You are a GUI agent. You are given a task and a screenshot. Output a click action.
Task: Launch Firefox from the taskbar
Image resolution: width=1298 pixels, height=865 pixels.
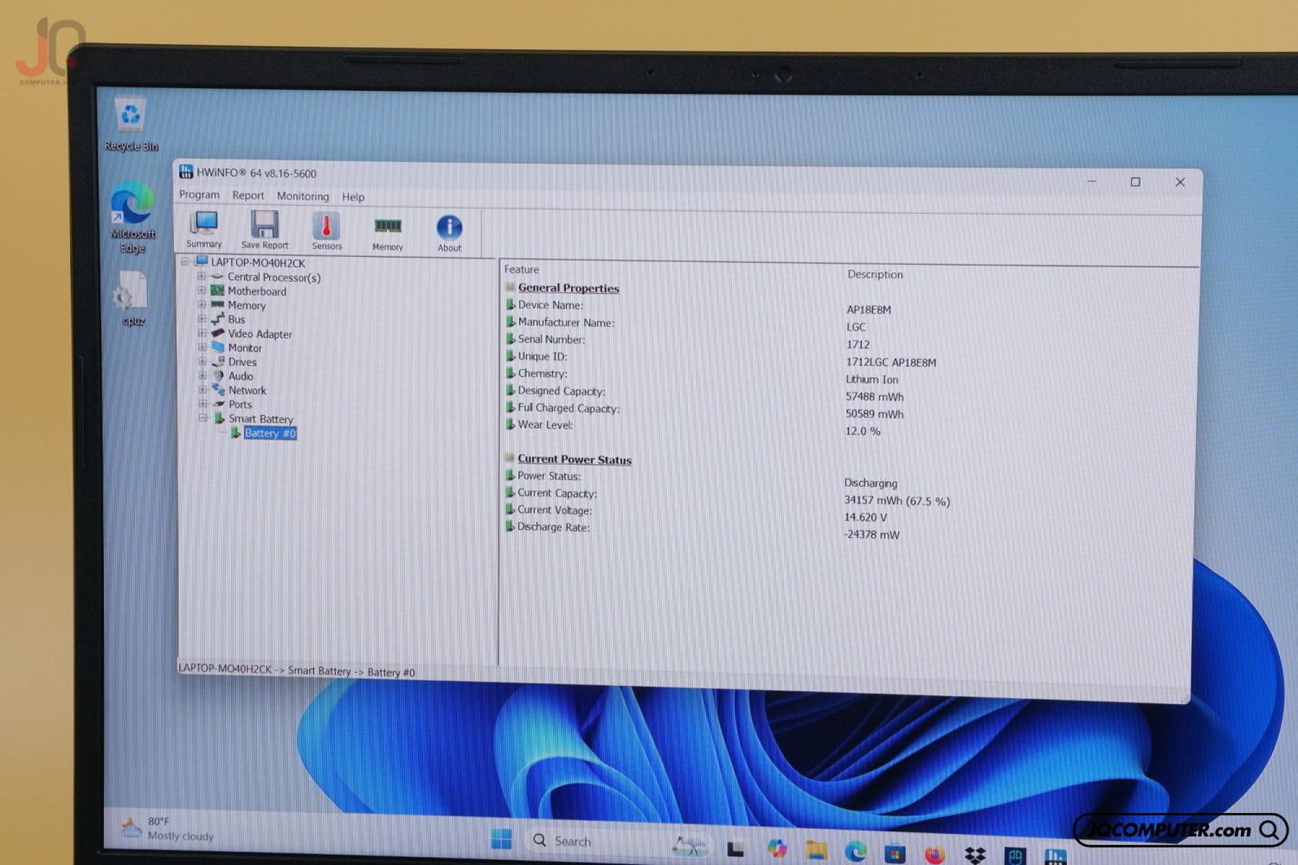[x=935, y=855]
